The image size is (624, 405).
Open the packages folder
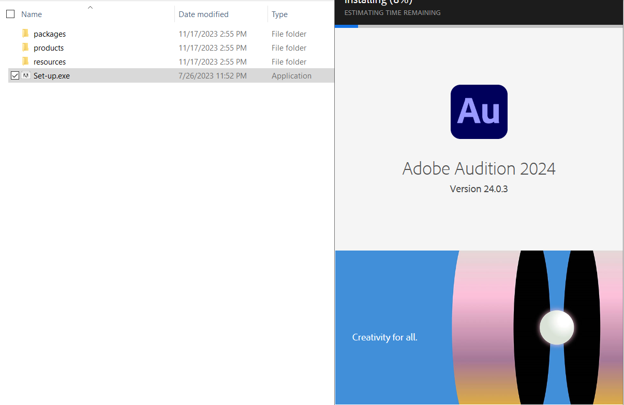(50, 34)
